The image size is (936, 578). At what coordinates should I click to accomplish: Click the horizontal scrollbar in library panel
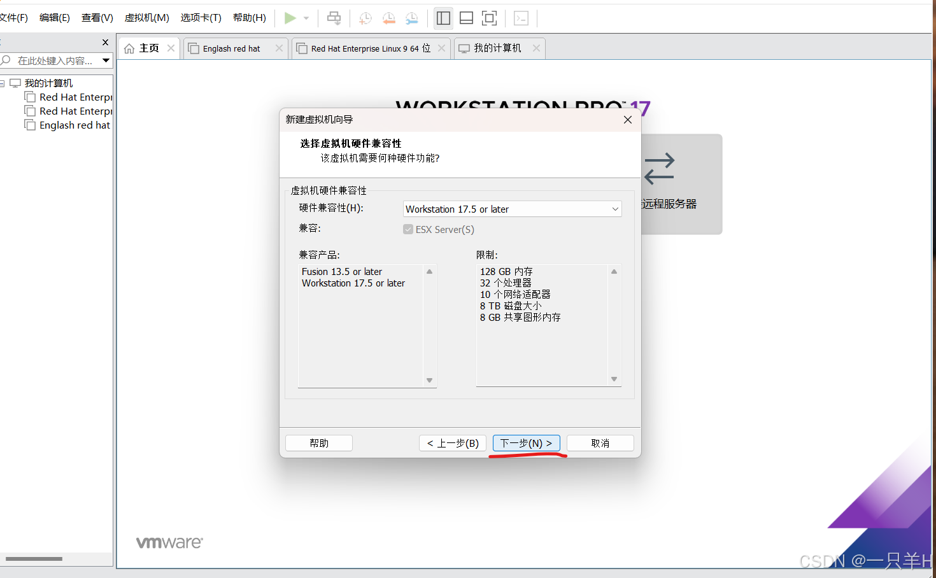(x=34, y=559)
